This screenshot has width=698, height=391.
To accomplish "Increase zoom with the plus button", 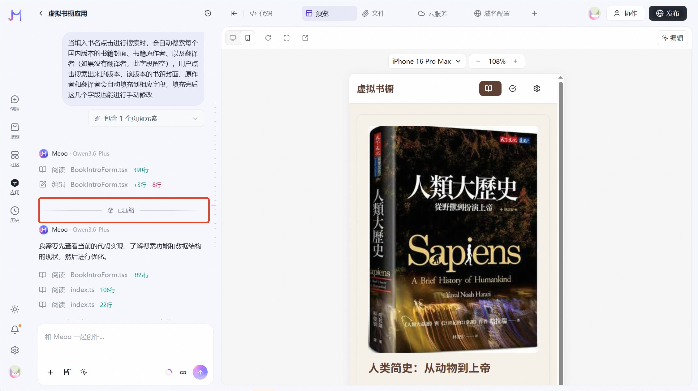I will [x=515, y=61].
